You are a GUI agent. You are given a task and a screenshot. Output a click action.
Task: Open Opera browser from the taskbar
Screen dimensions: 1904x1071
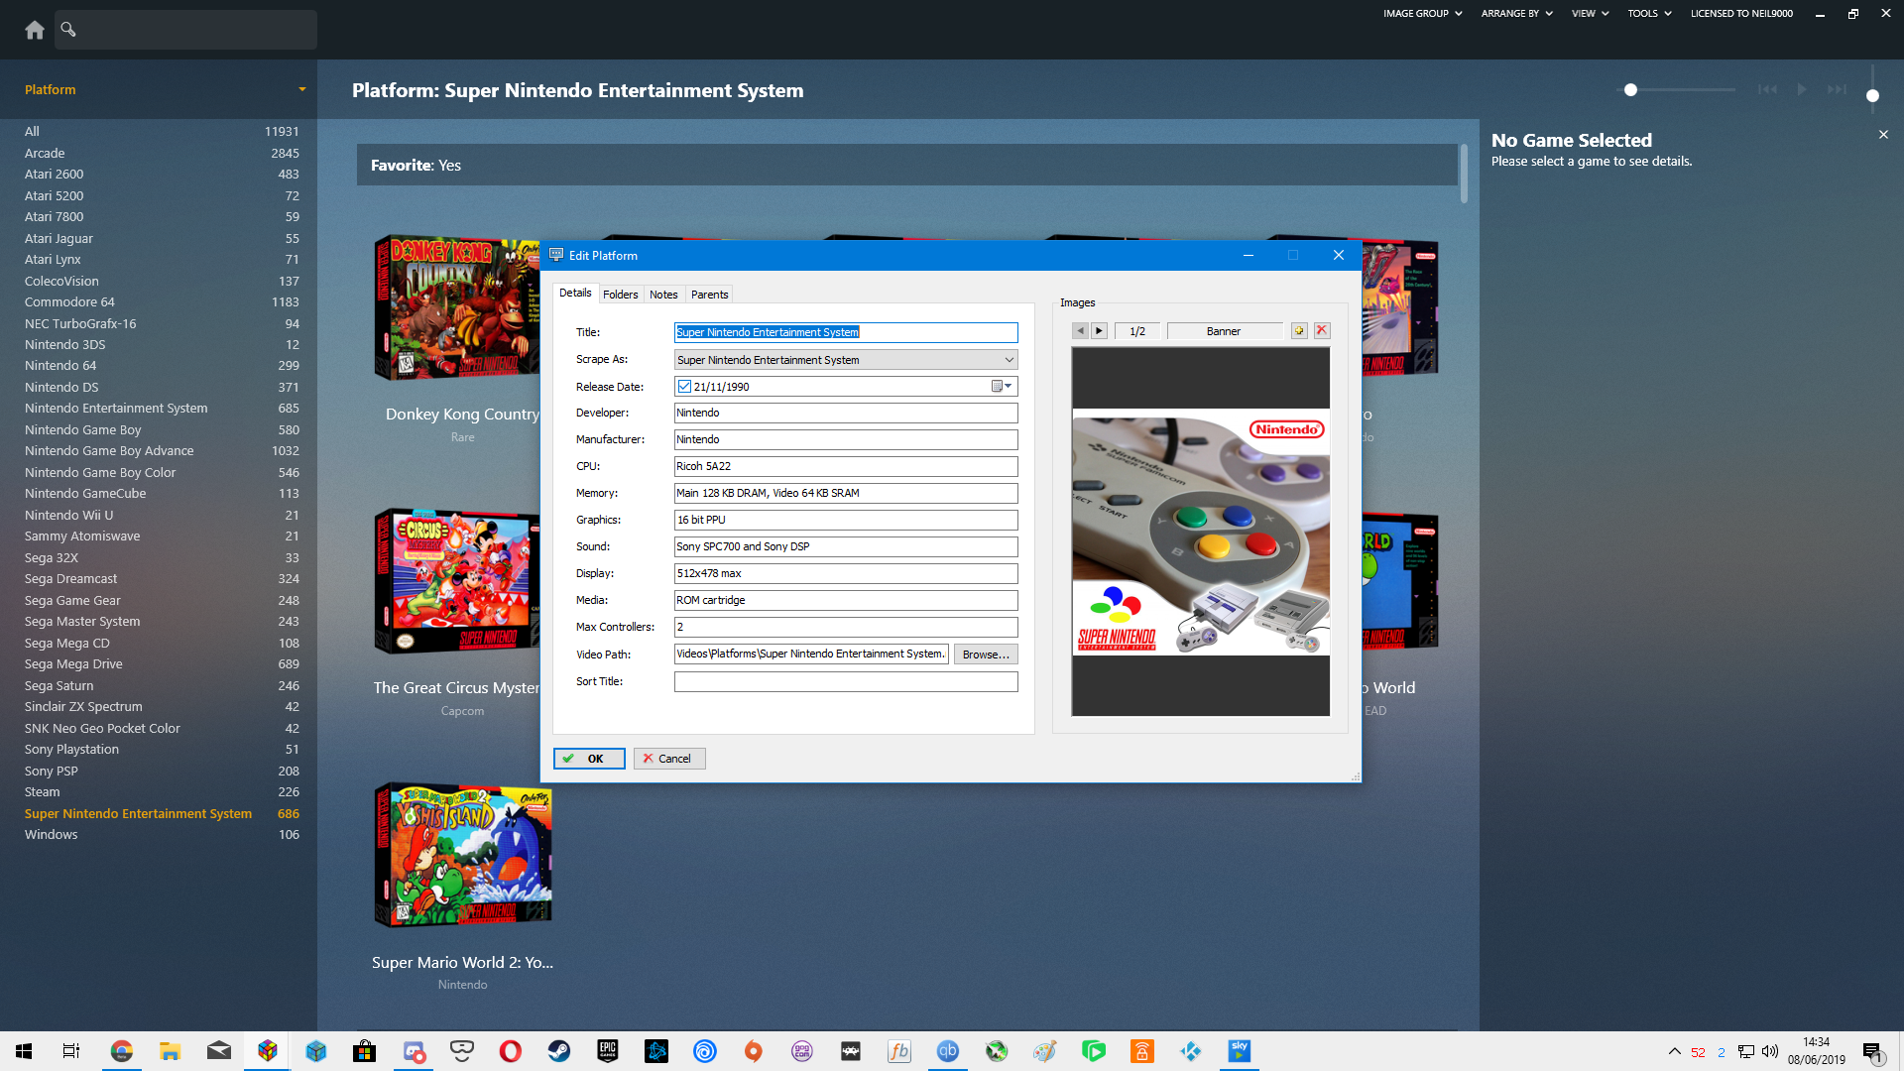pos(511,1051)
